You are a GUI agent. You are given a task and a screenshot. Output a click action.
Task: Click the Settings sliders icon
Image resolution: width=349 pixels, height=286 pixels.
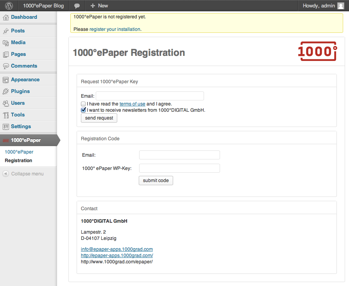pos(6,127)
